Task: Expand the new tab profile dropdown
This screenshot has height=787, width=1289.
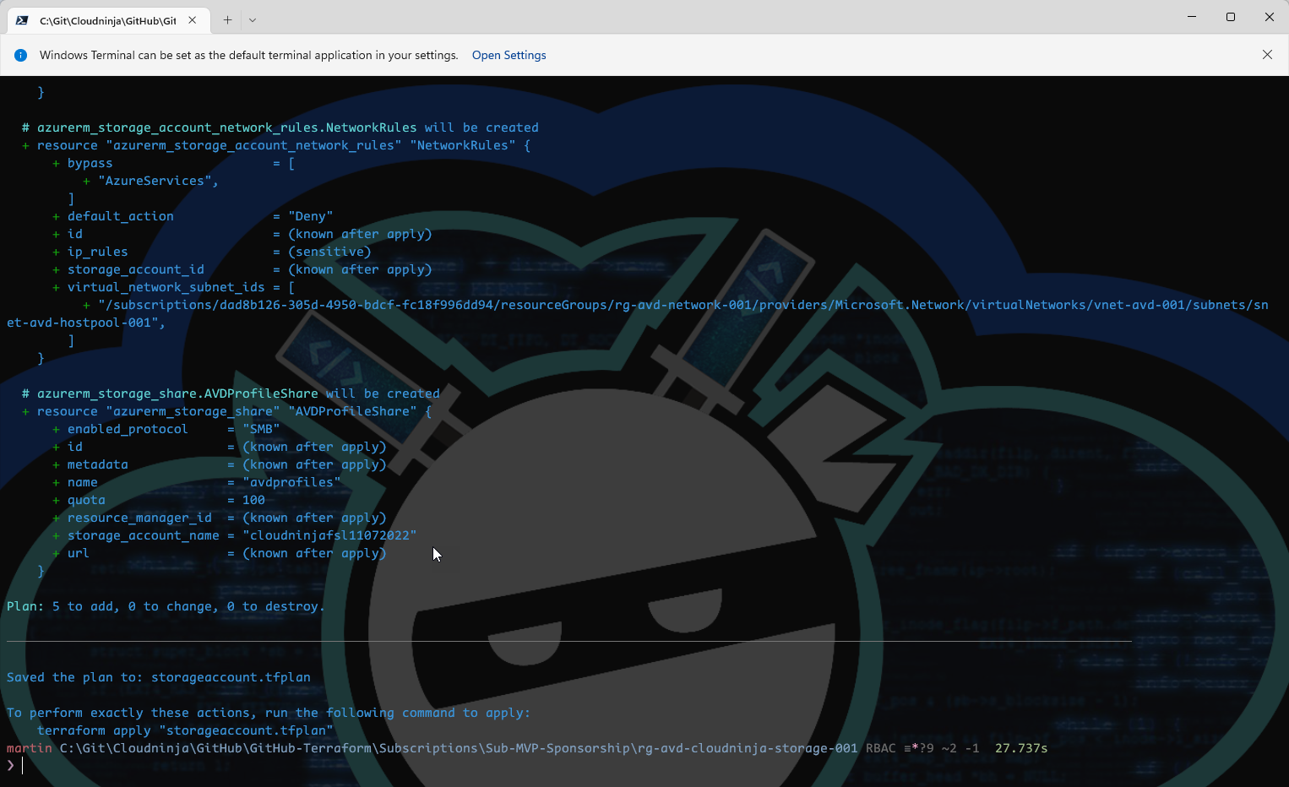Action: click(x=253, y=19)
